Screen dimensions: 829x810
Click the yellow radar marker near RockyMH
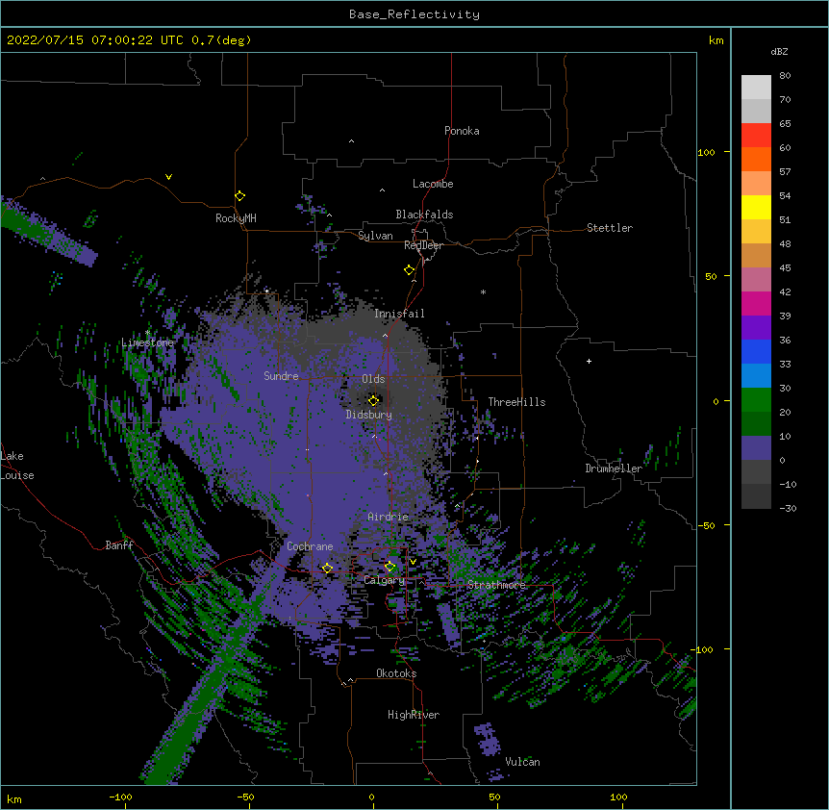click(239, 196)
